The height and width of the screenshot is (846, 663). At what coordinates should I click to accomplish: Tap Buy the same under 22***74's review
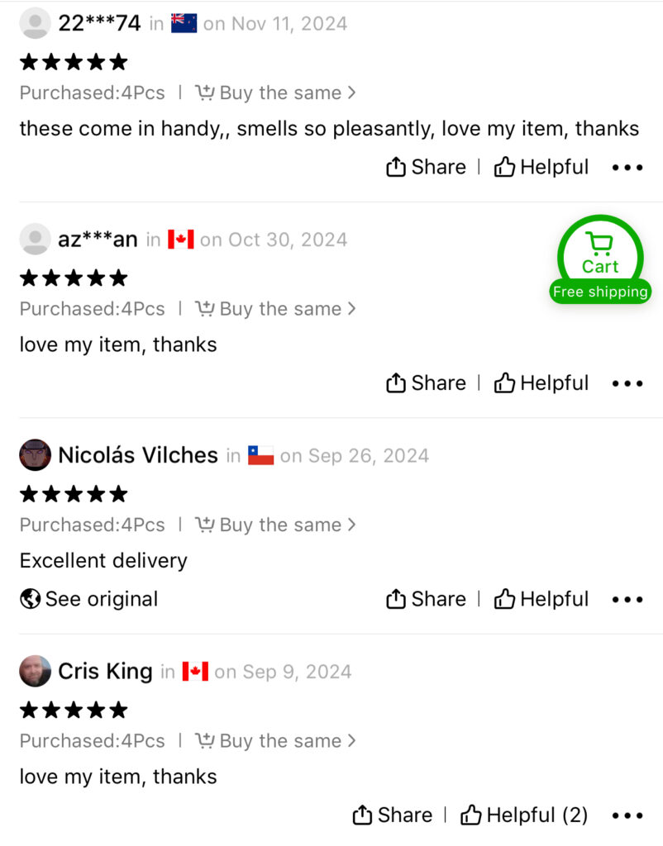(275, 93)
